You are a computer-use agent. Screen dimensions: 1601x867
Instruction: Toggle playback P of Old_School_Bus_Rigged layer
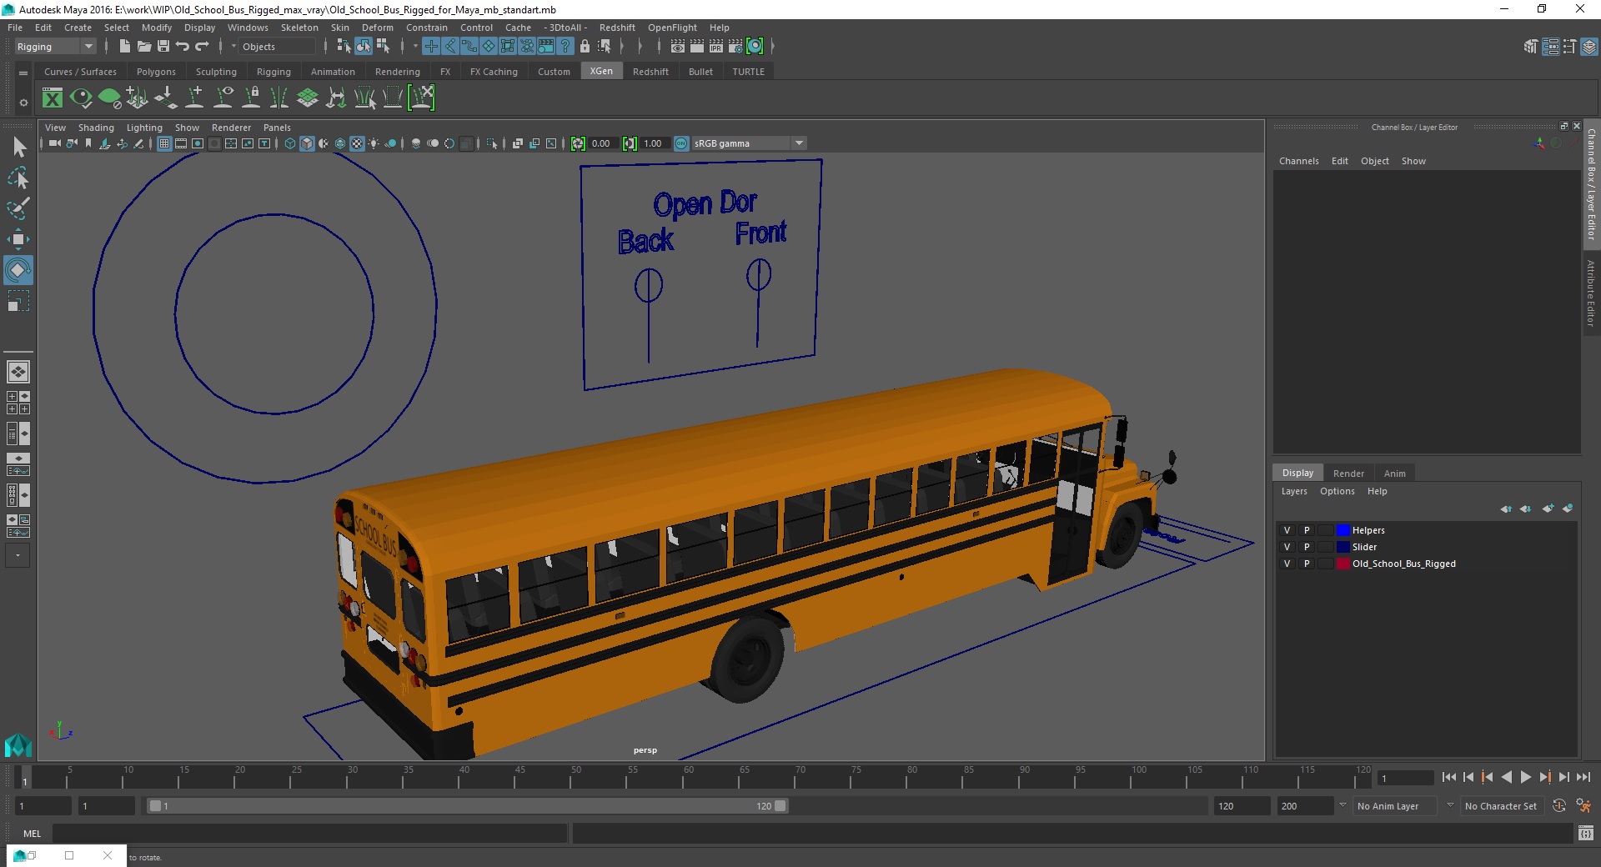click(x=1307, y=564)
